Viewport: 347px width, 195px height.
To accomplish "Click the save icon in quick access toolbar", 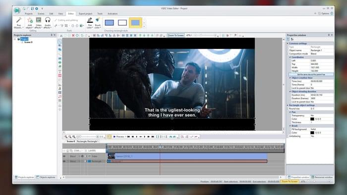I will point(32,8).
